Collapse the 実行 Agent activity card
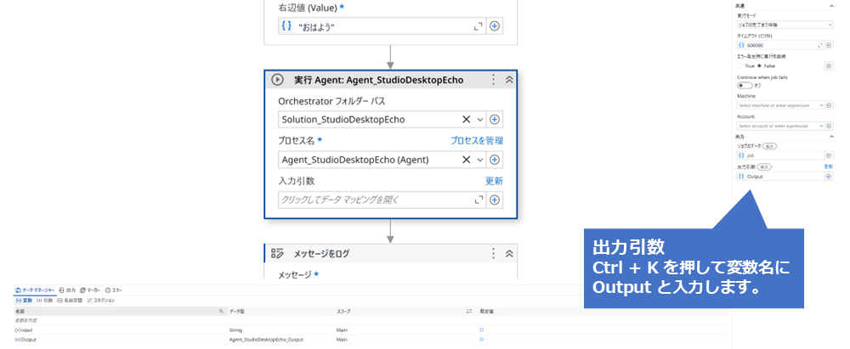The width and height of the screenshot is (850, 349). click(x=509, y=80)
